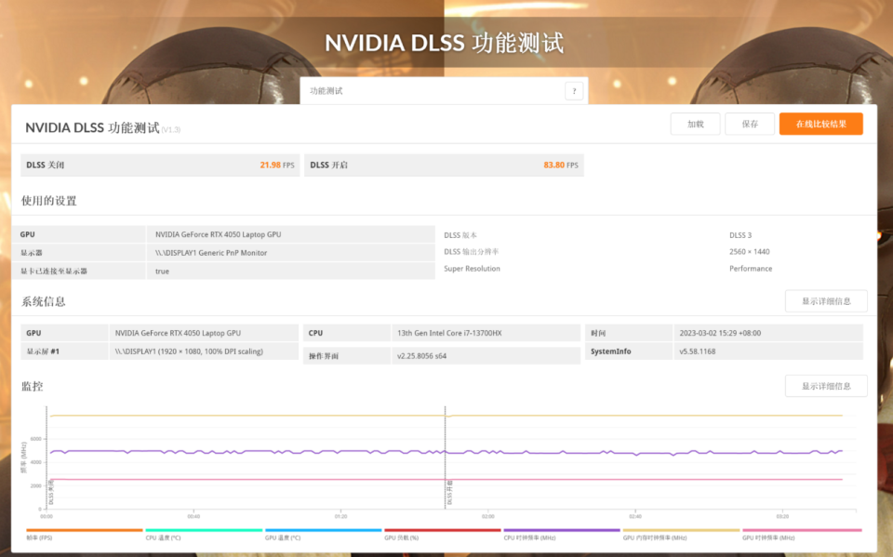Screen dimensions: 893x557
Task: Click the Super Resolution label
Action: click(472, 268)
